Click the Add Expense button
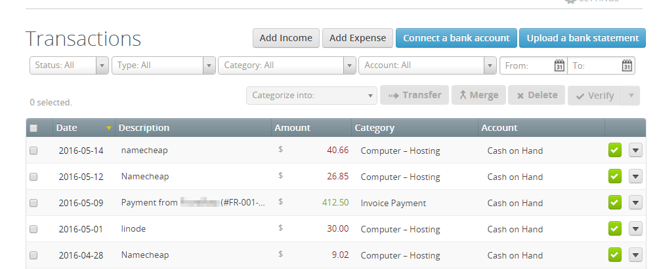 point(358,38)
